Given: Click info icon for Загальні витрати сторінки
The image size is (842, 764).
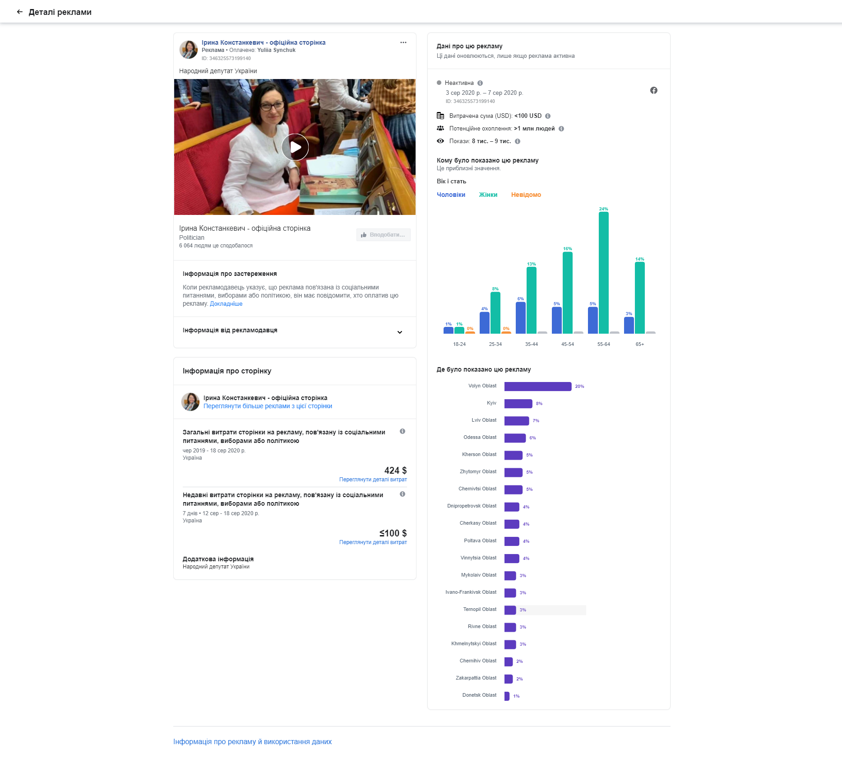Looking at the screenshot, I should click(x=402, y=432).
